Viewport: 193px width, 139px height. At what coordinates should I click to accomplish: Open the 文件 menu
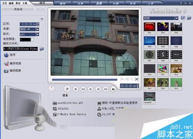tap(5, 3)
